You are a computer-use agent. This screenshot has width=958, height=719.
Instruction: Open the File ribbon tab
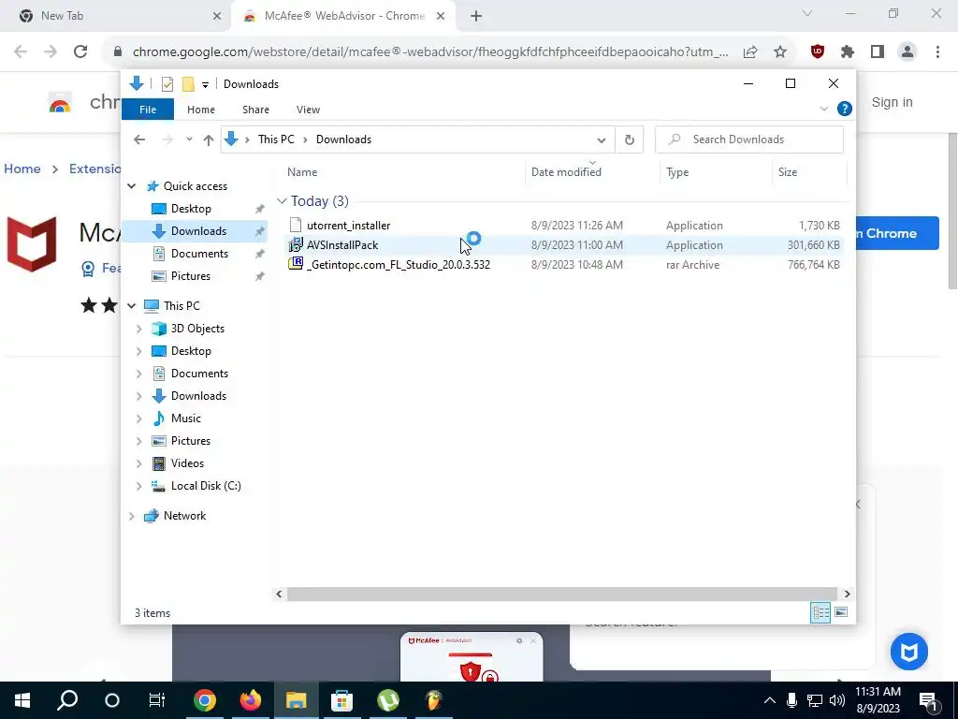[148, 110]
